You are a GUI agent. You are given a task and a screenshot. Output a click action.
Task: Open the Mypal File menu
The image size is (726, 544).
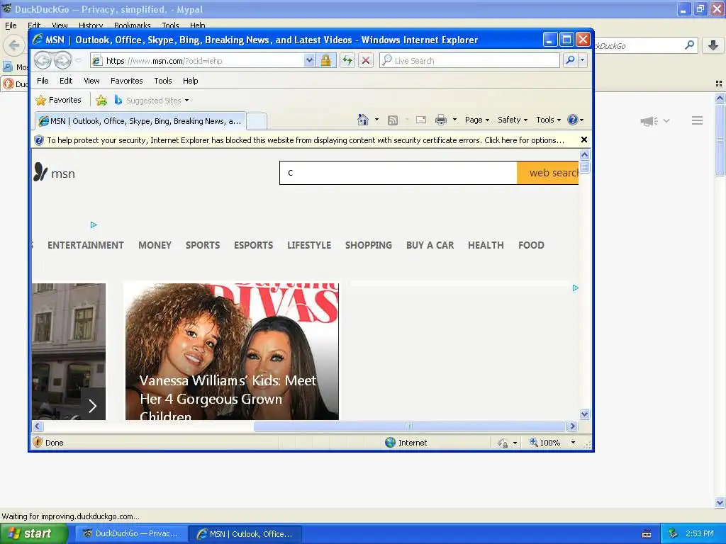click(11, 25)
